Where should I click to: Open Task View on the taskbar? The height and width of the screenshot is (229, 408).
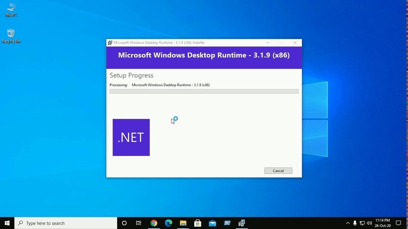[138, 223]
